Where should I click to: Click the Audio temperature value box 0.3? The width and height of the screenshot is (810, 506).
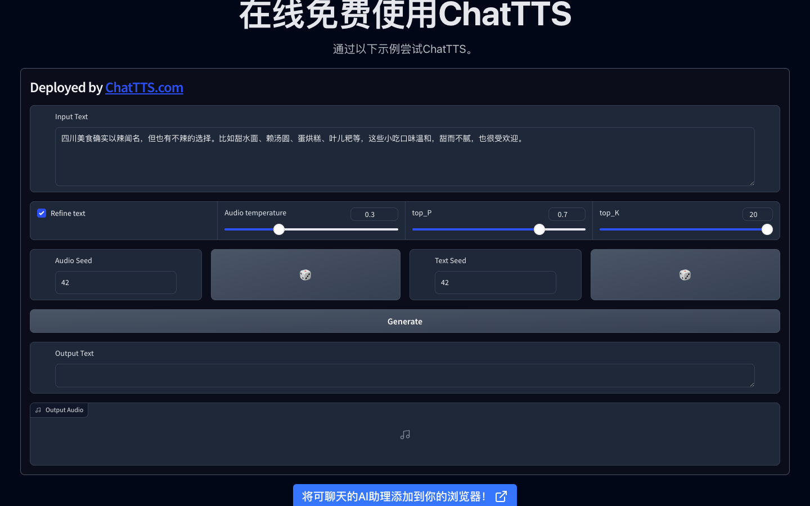coord(374,214)
